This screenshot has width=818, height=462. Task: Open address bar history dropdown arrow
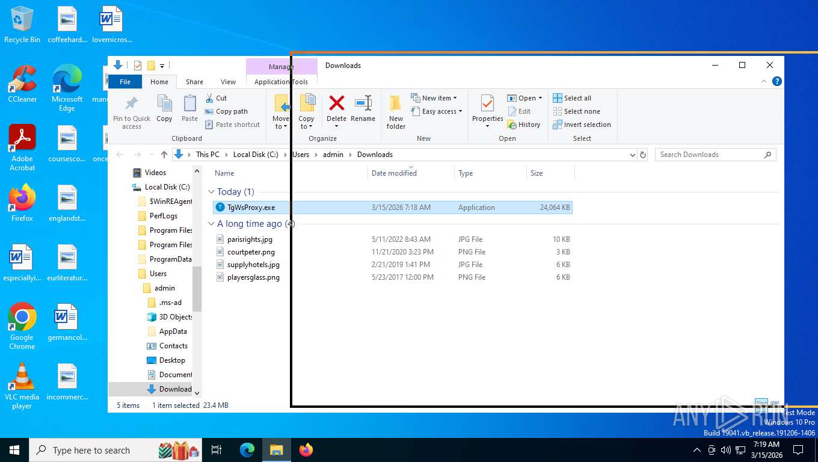(632, 155)
